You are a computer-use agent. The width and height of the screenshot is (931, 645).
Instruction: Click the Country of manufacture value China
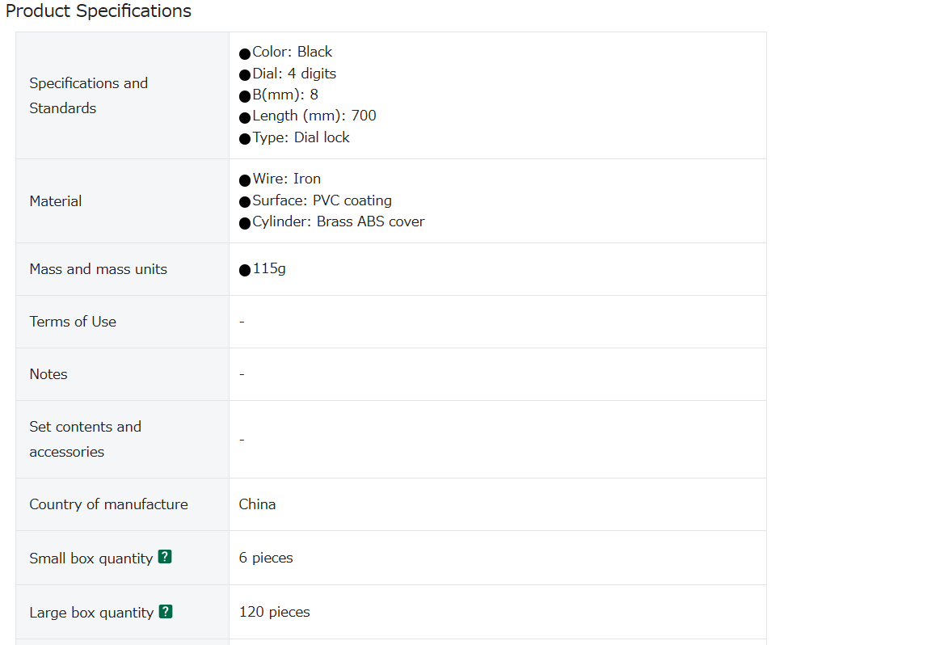pos(257,504)
